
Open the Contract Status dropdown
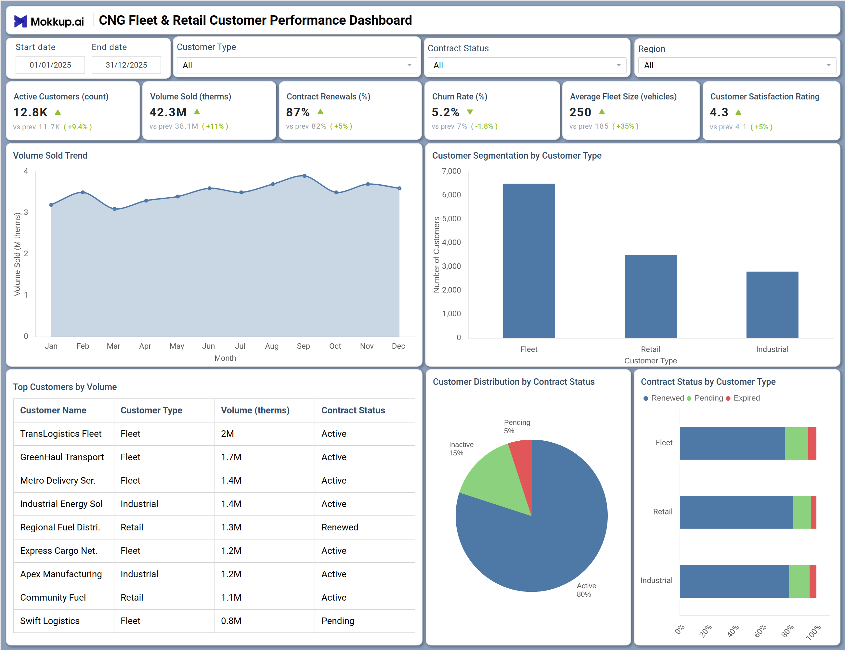(x=526, y=65)
